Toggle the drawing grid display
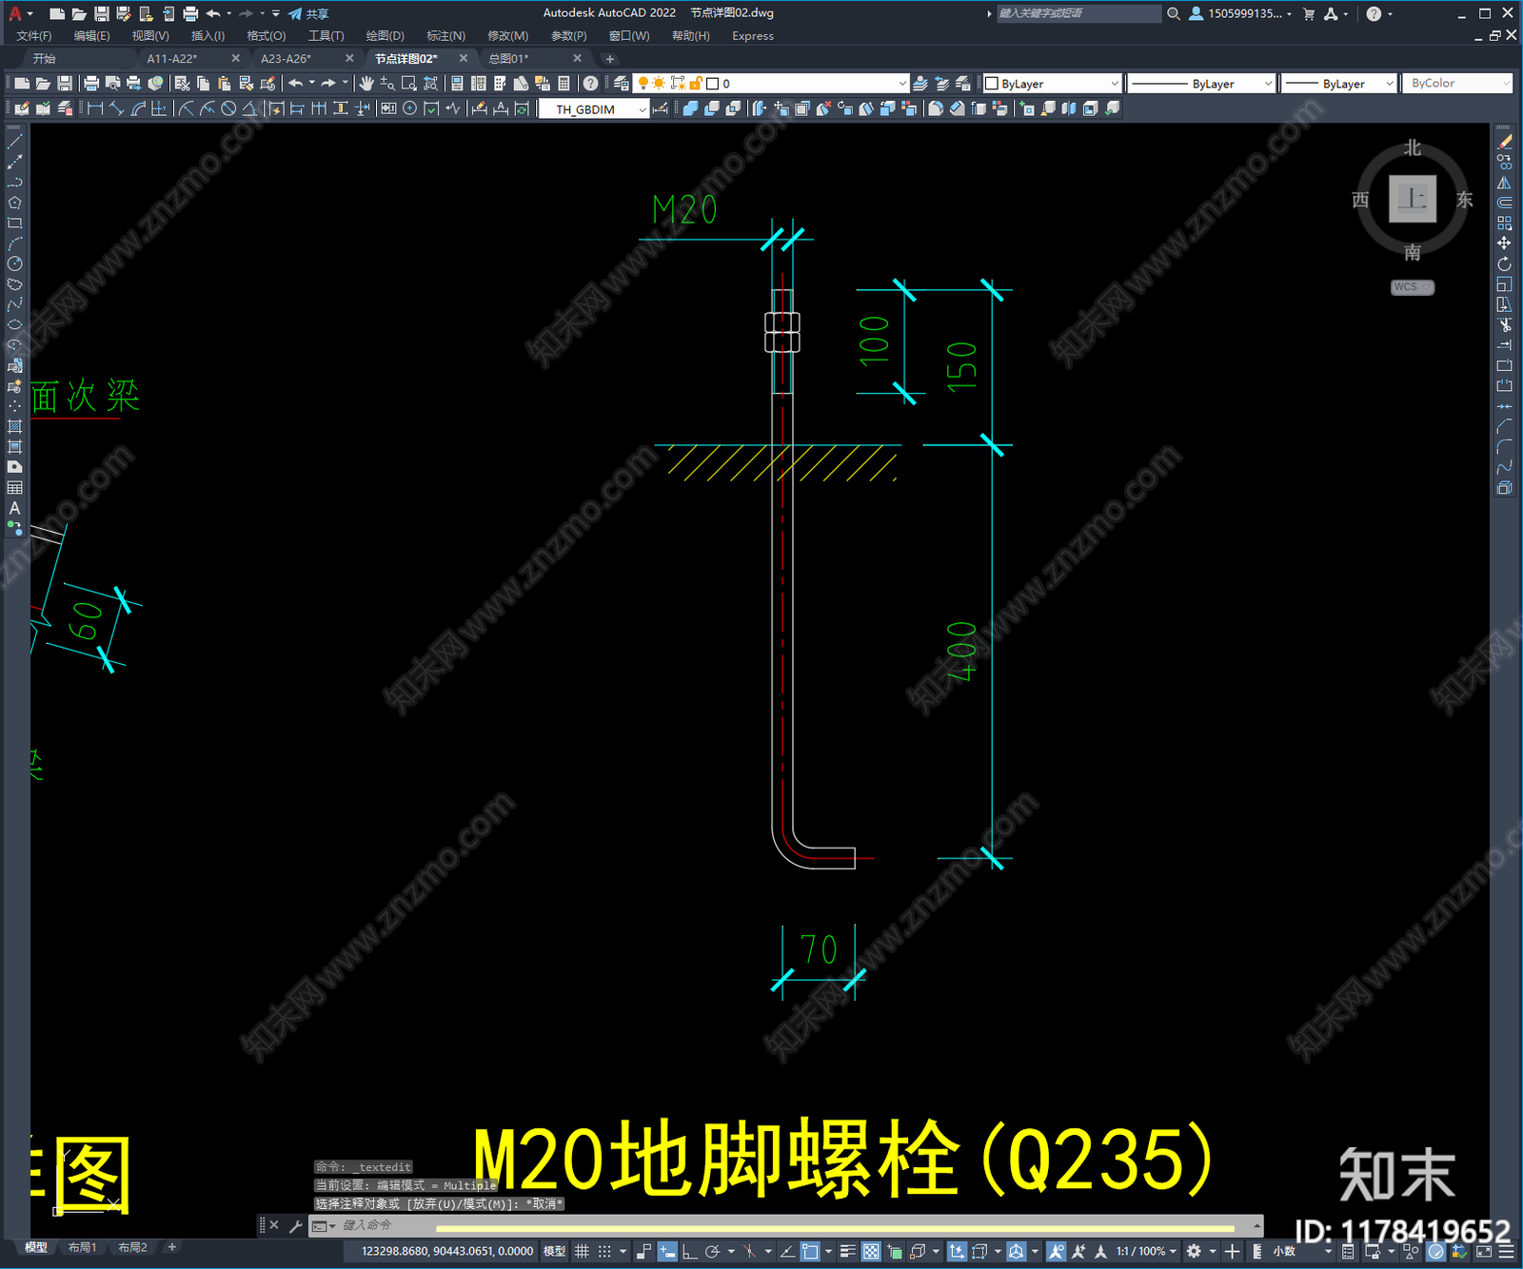1523x1269 pixels. [582, 1252]
